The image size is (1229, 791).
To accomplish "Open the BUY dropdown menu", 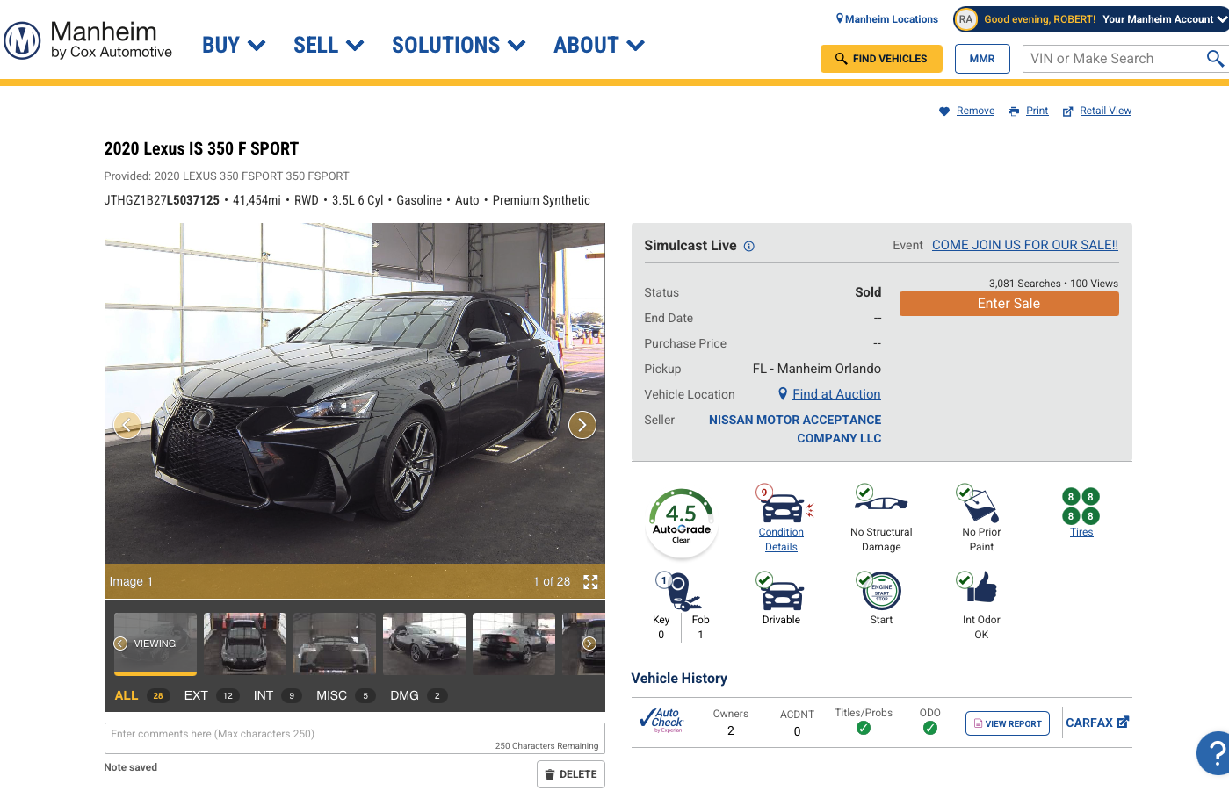I will tap(234, 46).
